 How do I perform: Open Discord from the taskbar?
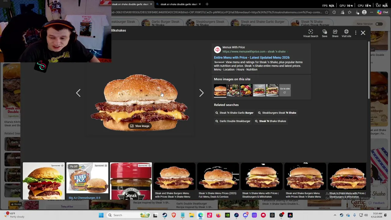tap(245, 215)
